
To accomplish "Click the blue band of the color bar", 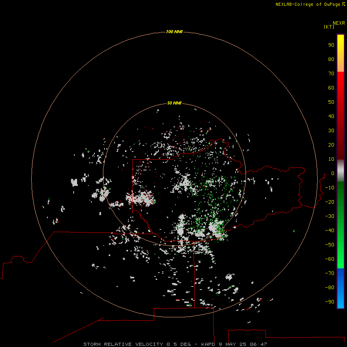I will (x=340, y=288).
